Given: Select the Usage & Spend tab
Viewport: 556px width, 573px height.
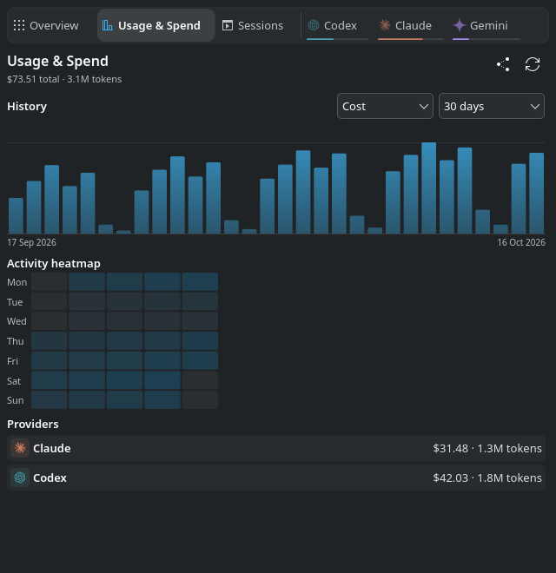Looking at the screenshot, I should [156, 25].
